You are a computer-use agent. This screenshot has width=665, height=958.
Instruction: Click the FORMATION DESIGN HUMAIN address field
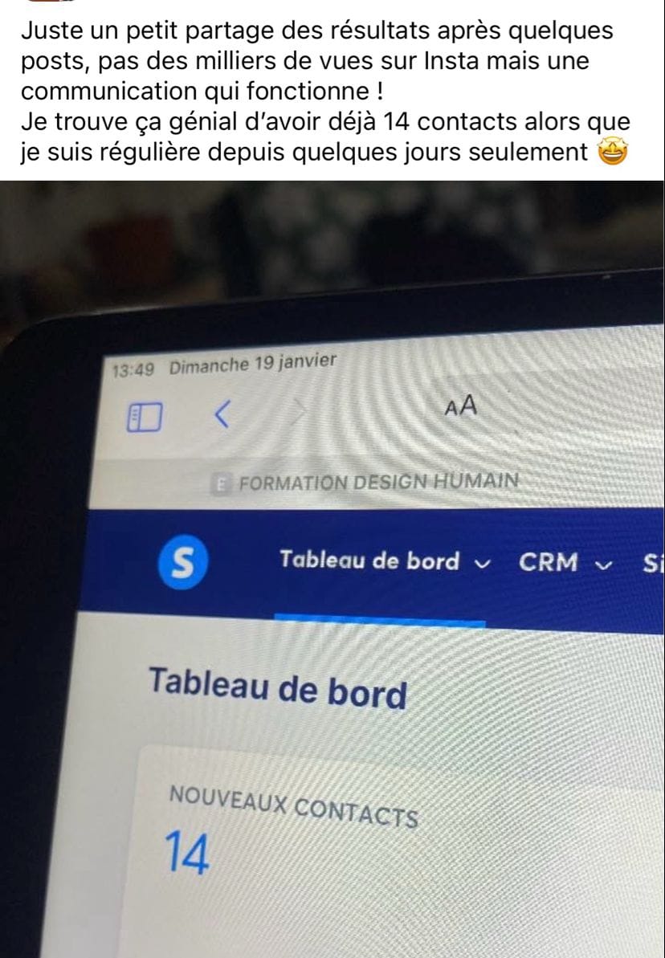pos(376,483)
